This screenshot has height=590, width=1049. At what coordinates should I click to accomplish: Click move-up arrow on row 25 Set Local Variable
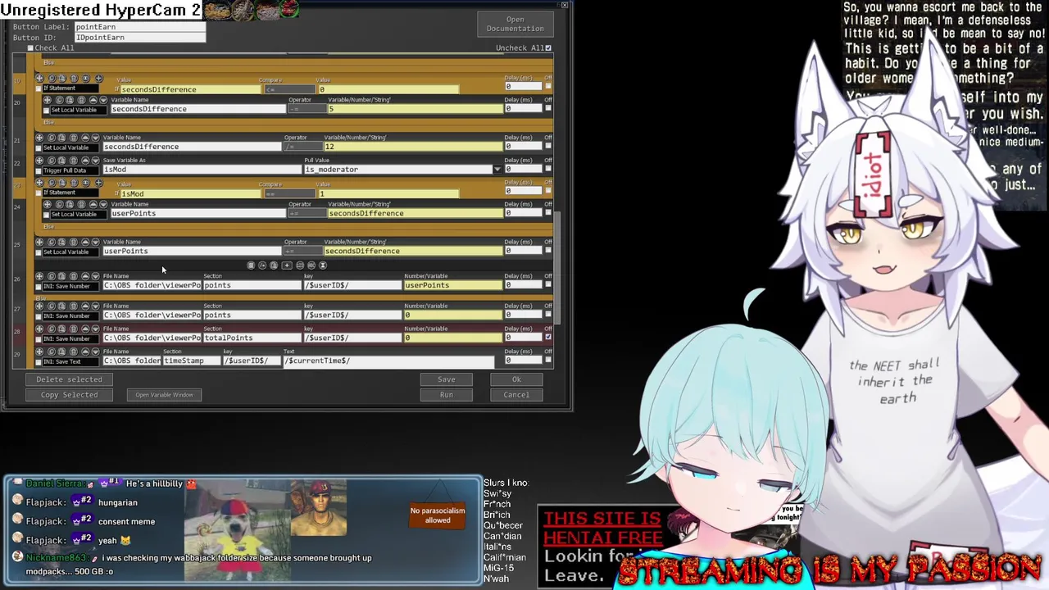(x=84, y=243)
